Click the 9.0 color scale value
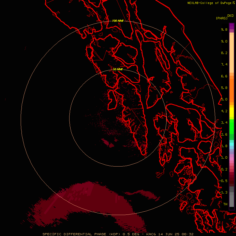Image resolution: width=236 pixels, height=236 pixels. click(224, 41)
